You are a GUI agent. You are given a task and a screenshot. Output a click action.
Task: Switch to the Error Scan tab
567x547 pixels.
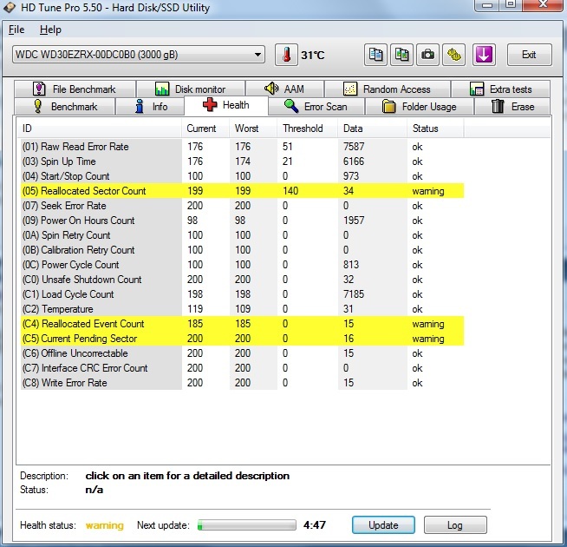point(316,107)
